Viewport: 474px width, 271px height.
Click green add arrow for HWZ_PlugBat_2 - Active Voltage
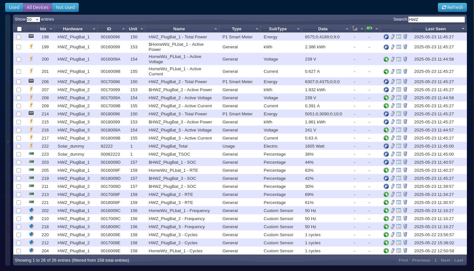click(x=386, y=98)
